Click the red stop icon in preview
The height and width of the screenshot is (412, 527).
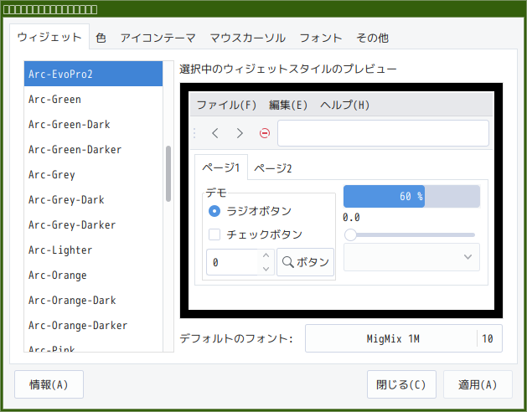265,133
